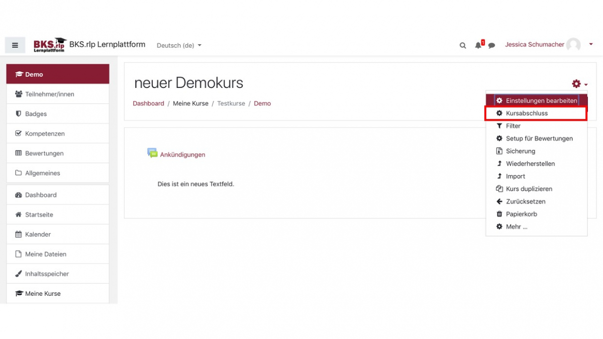Open Kalender in the sidebar
Viewport: 603px width, 339px height.
38,234
